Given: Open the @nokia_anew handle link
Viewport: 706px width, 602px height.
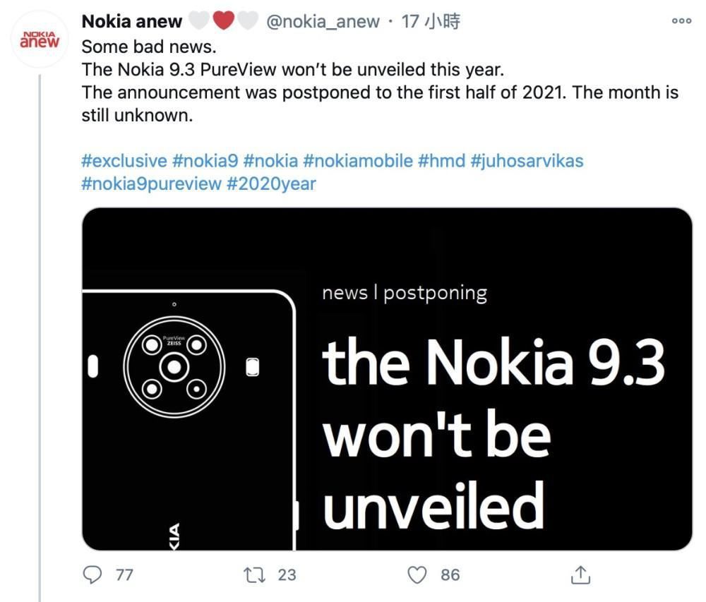Looking at the screenshot, I should (322, 22).
